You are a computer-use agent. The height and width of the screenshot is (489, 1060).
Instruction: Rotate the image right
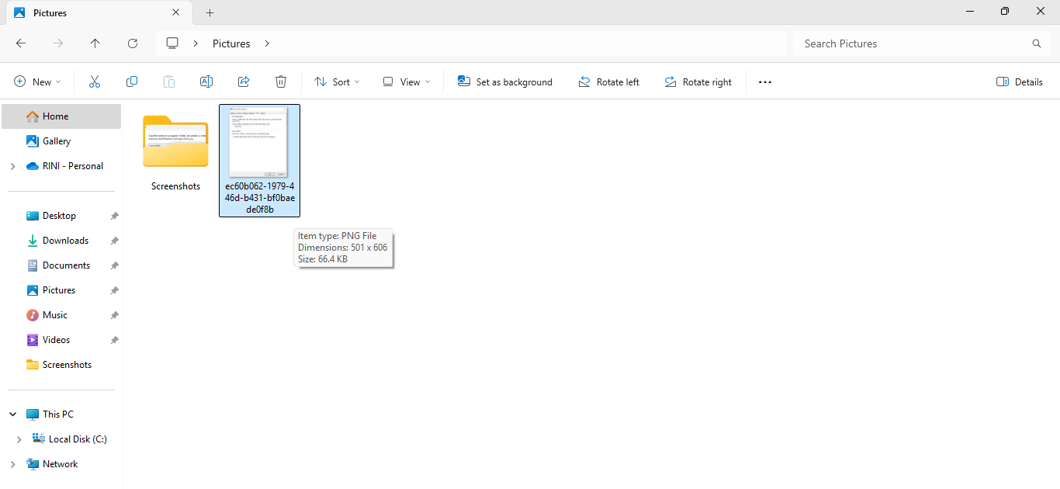pos(698,81)
